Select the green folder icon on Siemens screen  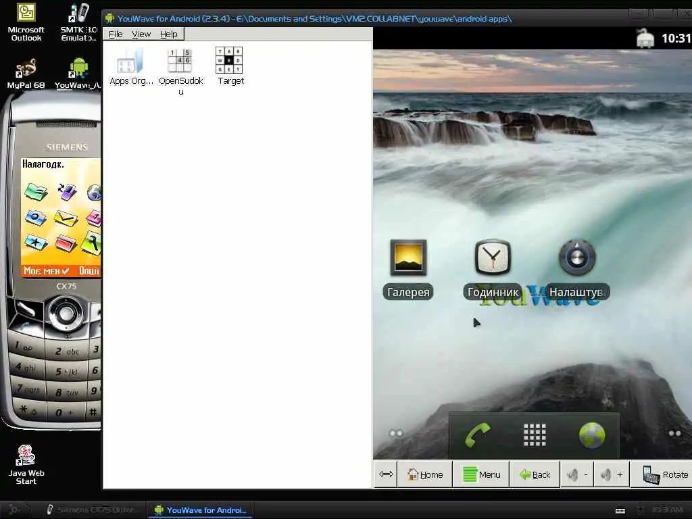click(36, 191)
